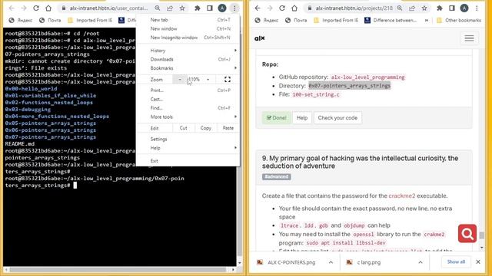
Task: Toggle side panel icon in right browser
Action: click(452, 8)
